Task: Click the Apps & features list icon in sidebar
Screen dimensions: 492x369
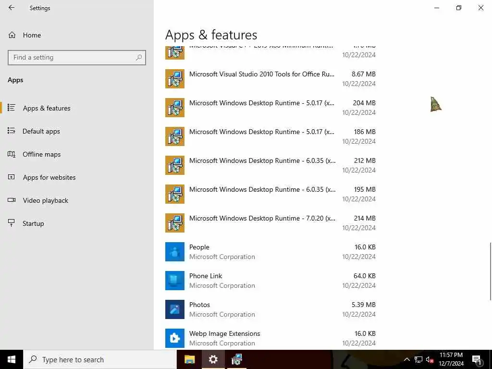Action: (x=12, y=108)
